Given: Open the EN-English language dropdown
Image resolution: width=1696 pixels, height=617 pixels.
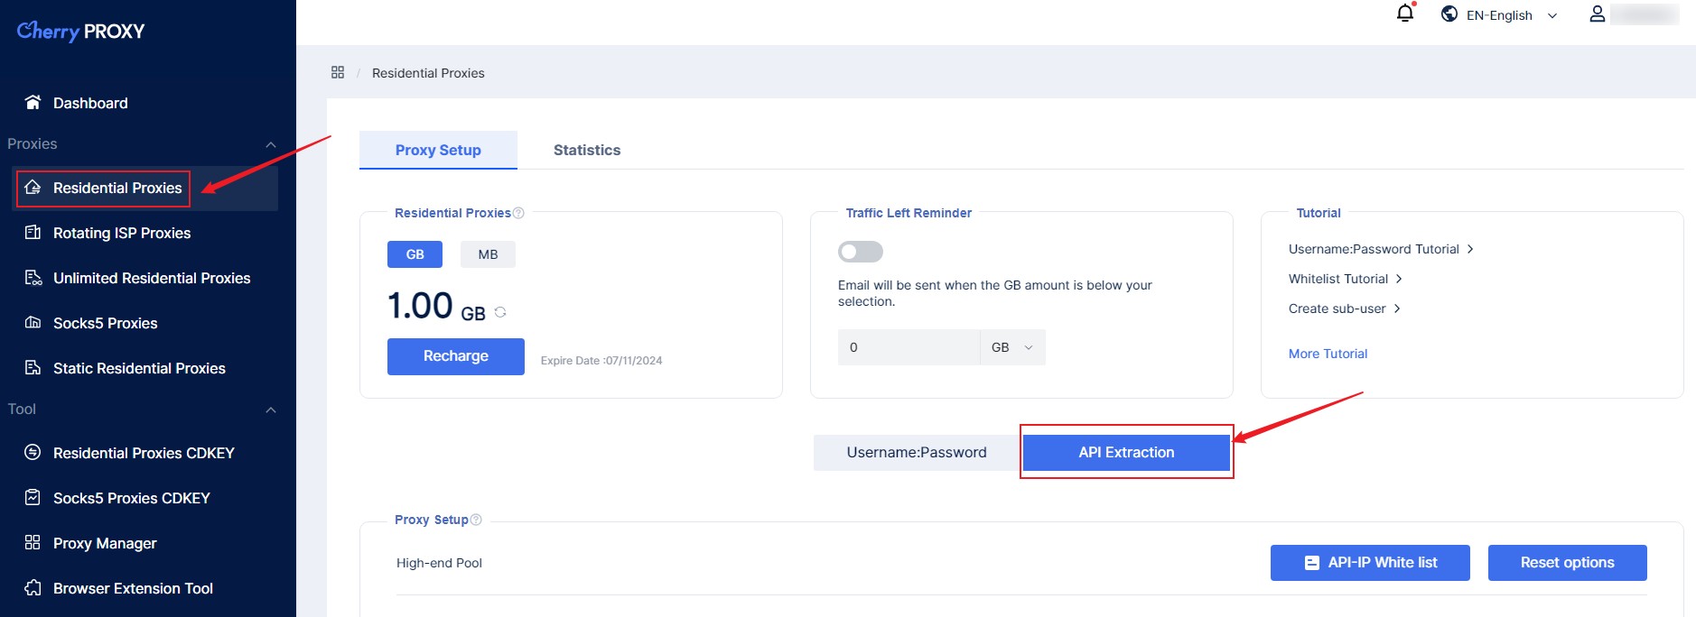Looking at the screenshot, I should [1499, 15].
